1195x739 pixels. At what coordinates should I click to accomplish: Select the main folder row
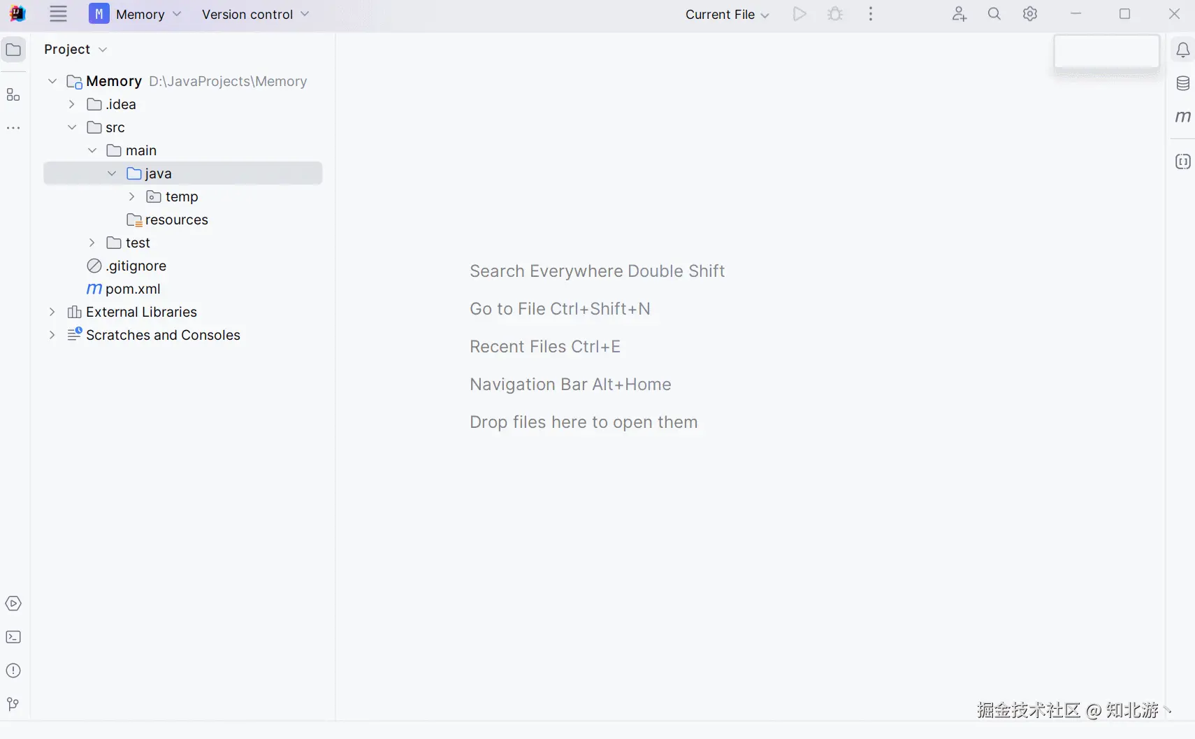point(183,150)
